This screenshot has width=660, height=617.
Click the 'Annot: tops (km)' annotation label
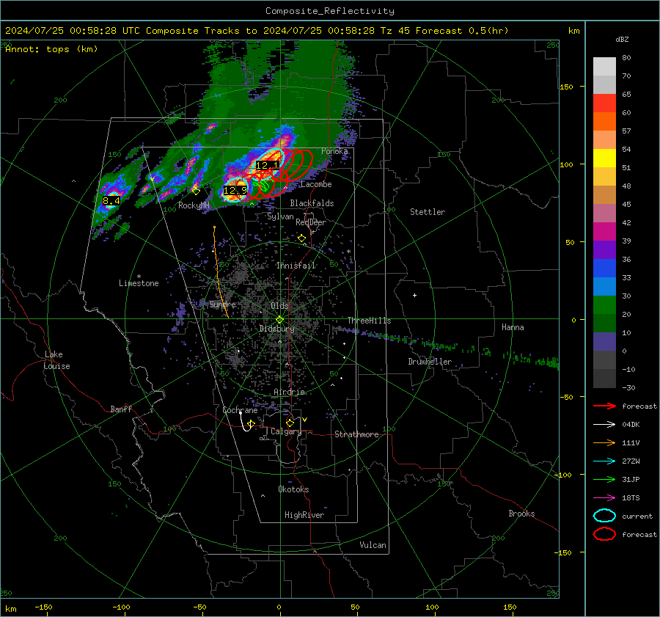51,49
